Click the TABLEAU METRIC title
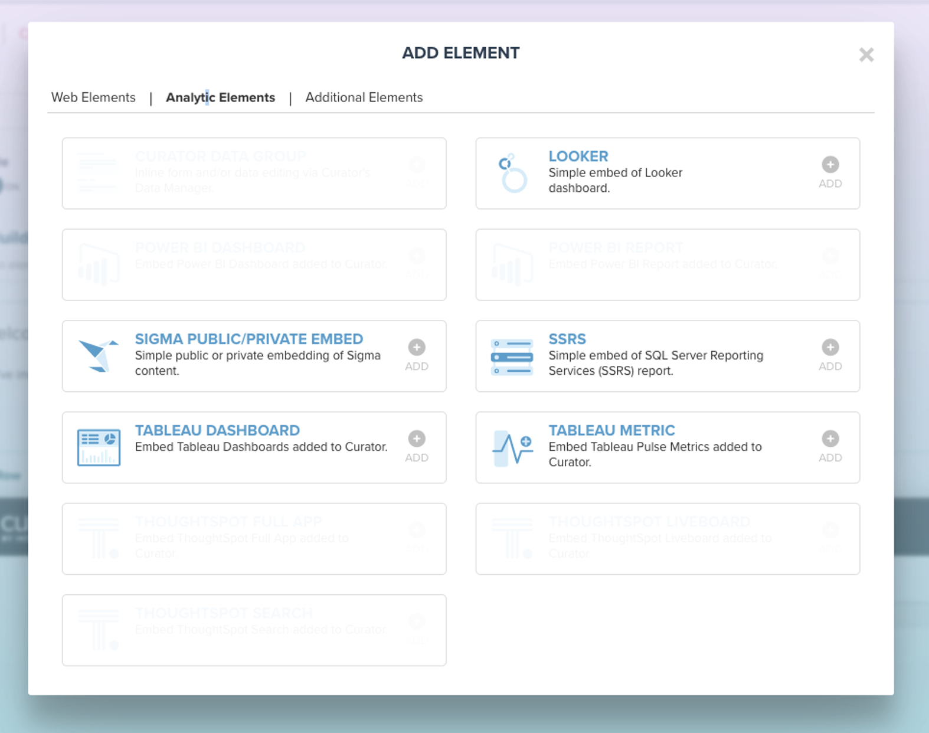 click(x=611, y=431)
